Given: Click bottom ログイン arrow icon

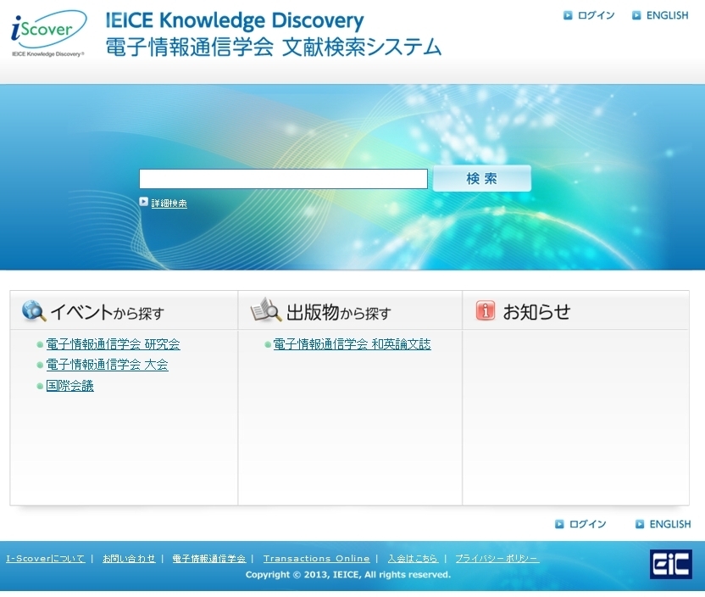Looking at the screenshot, I should 559,524.
